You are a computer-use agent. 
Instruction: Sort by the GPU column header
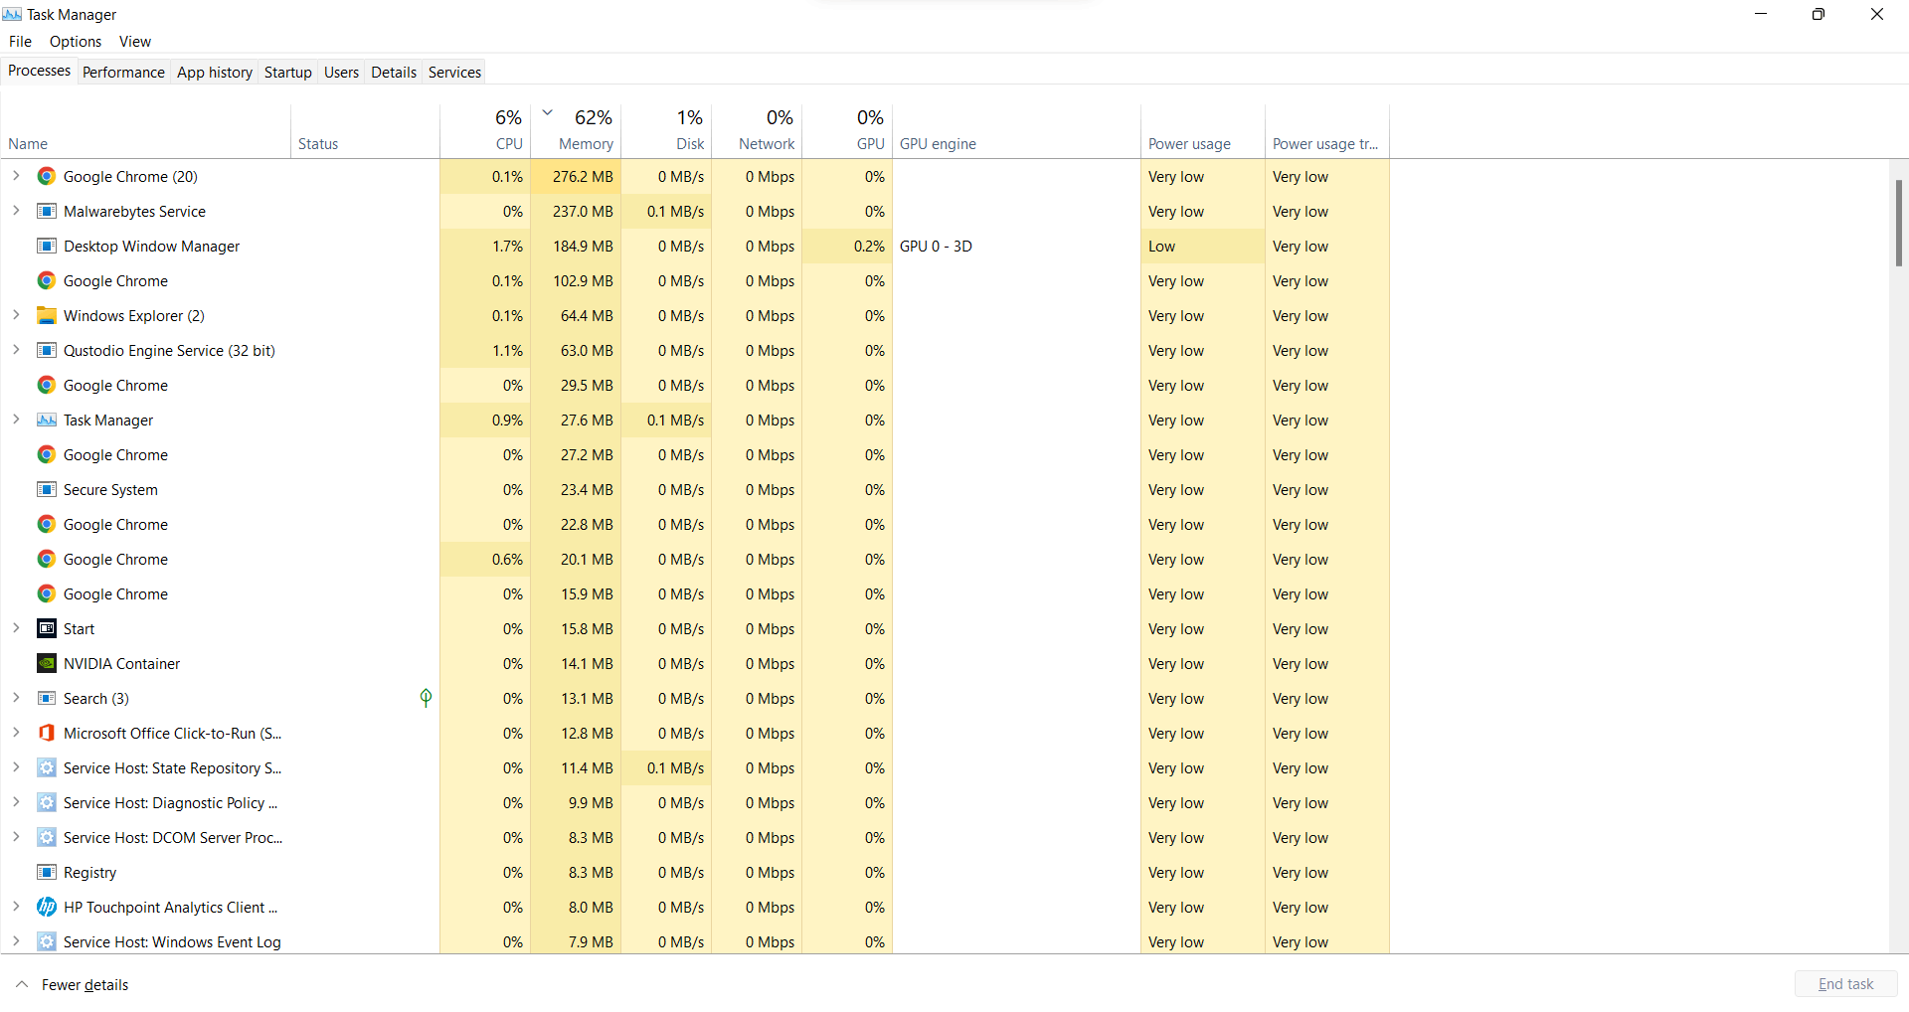847,131
